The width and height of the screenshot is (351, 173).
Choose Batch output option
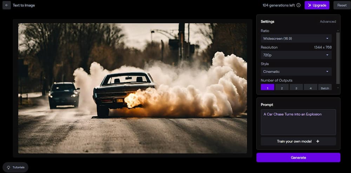(325, 88)
